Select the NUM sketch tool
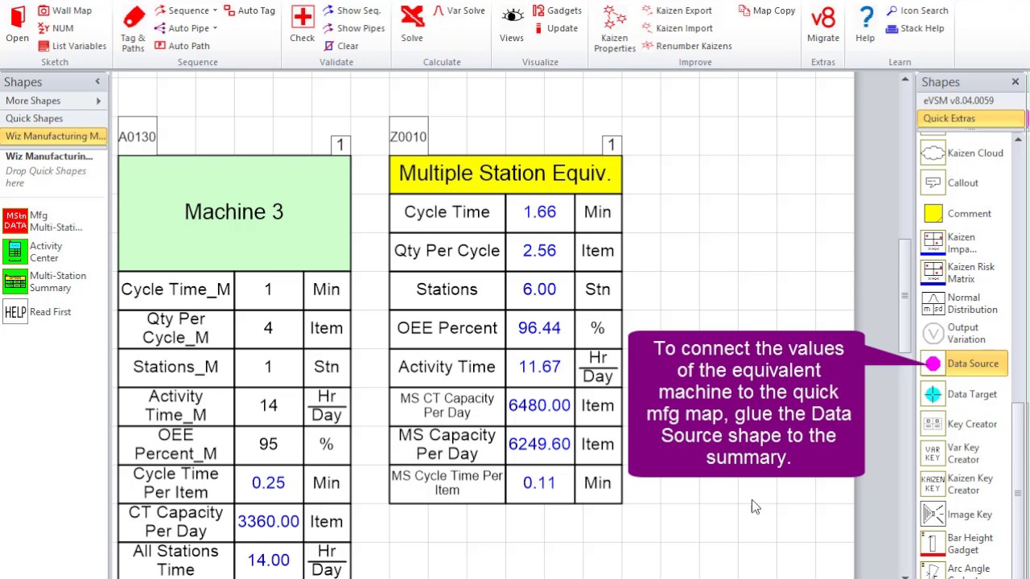1030x579 pixels. coord(56,28)
